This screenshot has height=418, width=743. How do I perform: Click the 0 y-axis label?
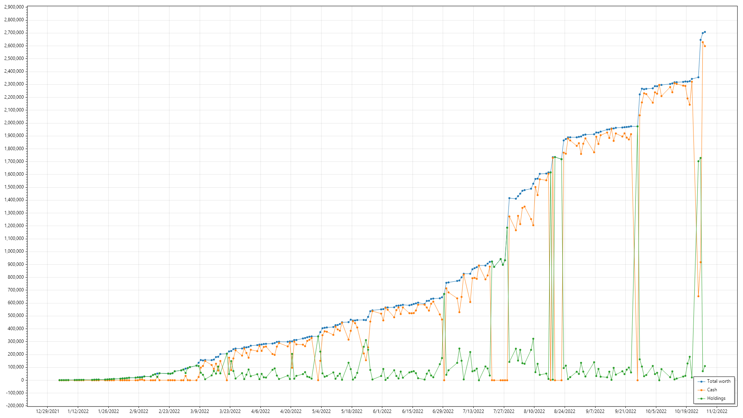pyautogui.click(x=22, y=380)
